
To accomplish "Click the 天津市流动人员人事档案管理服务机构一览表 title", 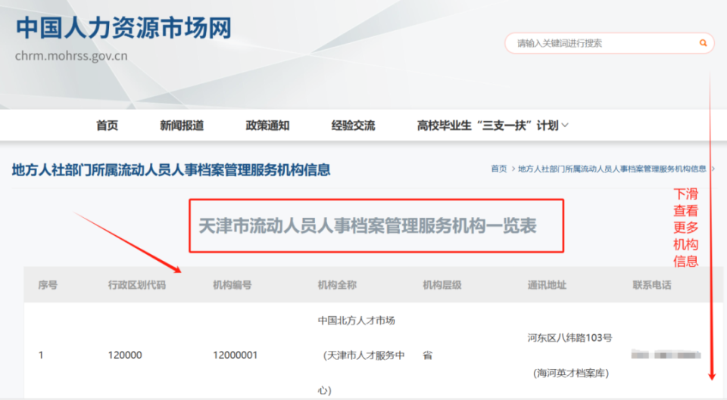I will (368, 226).
